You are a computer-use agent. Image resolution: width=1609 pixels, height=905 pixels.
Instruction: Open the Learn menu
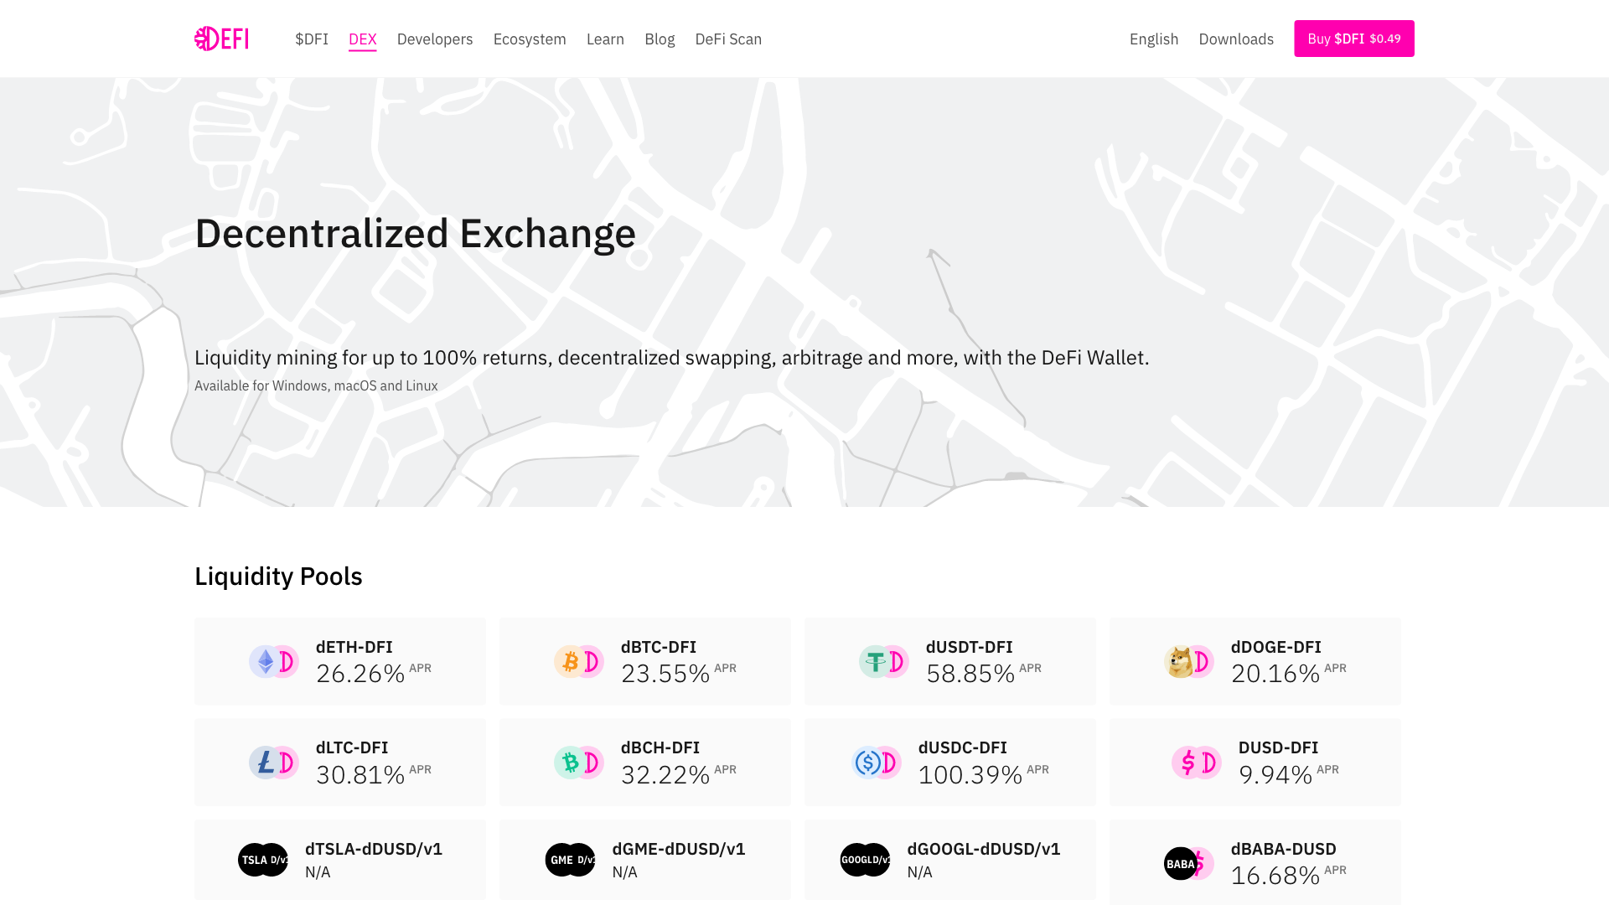point(605,39)
